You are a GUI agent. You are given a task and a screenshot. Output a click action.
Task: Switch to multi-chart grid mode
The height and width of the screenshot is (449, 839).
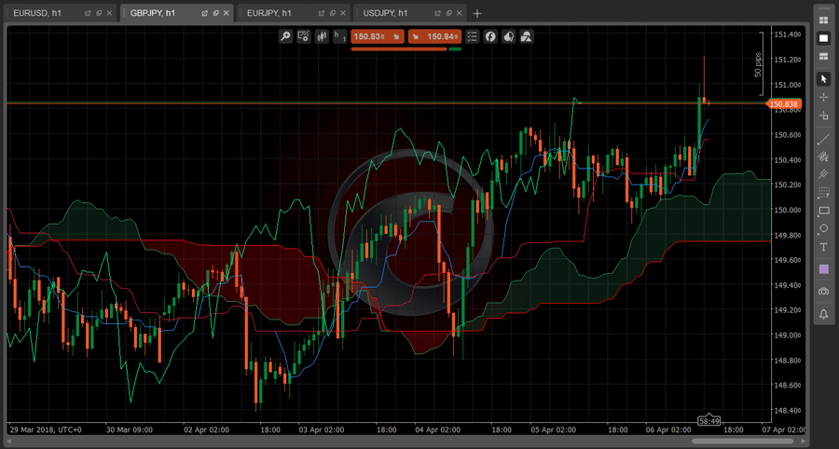pyautogui.click(x=823, y=20)
